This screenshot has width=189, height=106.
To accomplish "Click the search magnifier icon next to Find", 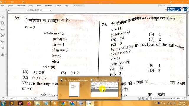I will point(165,6).
